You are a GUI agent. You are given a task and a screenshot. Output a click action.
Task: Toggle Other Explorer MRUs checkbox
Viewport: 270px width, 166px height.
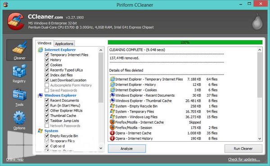point(47,111)
